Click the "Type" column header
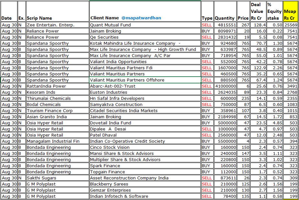299x200 pixels. pos(207,11)
